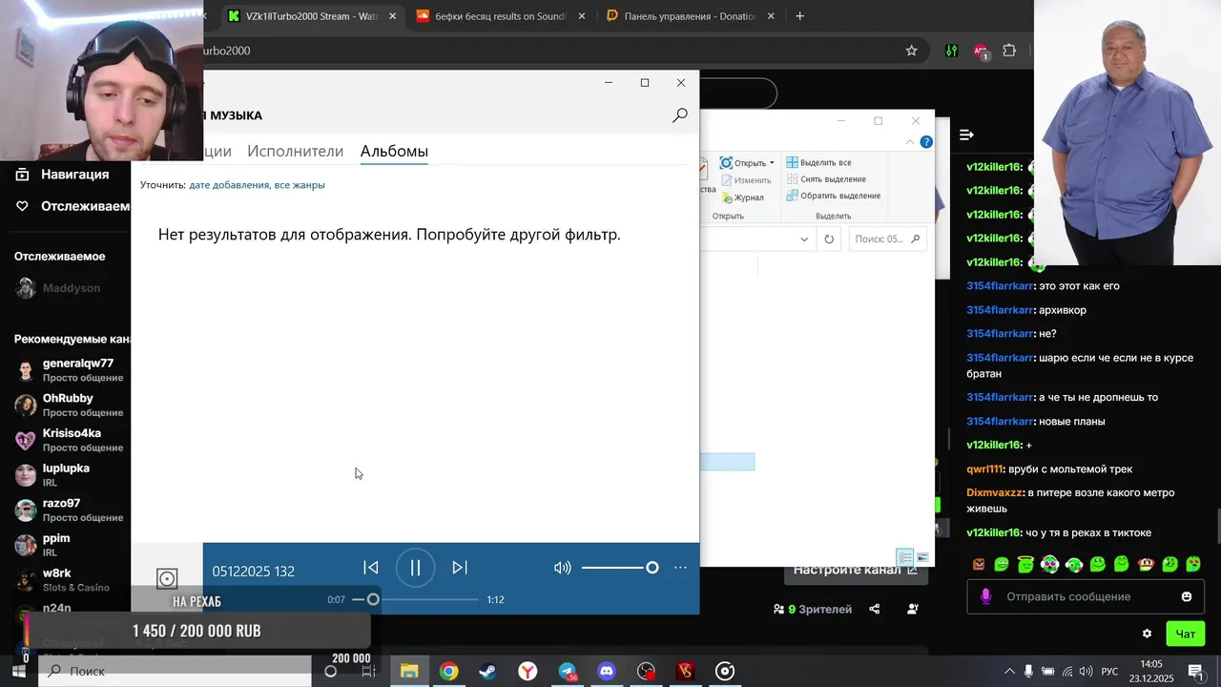Screen dimensions: 1221x687
Task: Select the VZk1llTurbo2000 Stream browser tab
Action: (x=310, y=16)
